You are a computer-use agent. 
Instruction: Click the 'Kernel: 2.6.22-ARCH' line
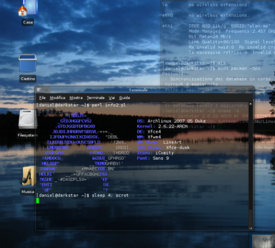click(x=162, y=126)
